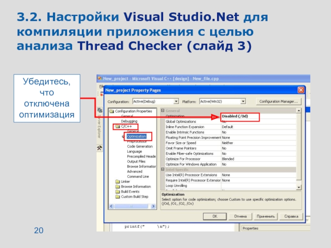
Task: Collapse the General property section
Action: tap(163, 110)
